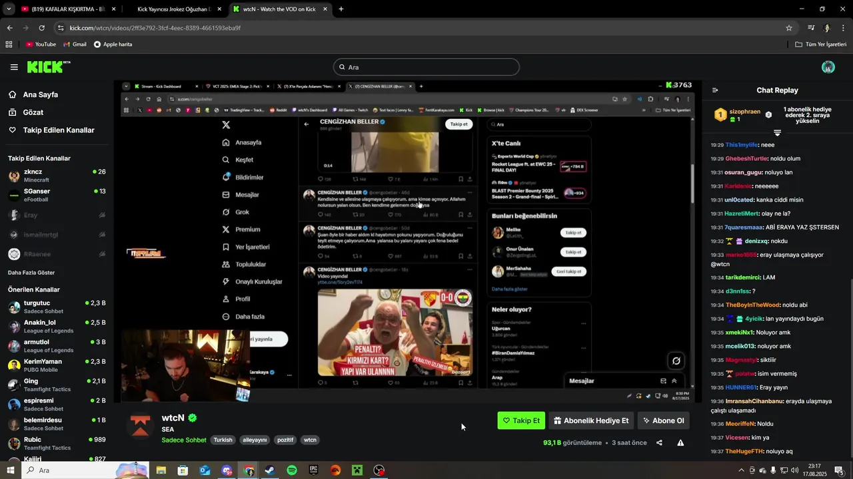Click sizophraen in the chat leaderboard
The image size is (853, 479).
pos(744,112)
